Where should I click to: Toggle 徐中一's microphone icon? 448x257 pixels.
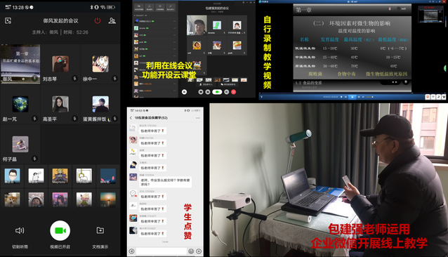click(x=115, y=78)
